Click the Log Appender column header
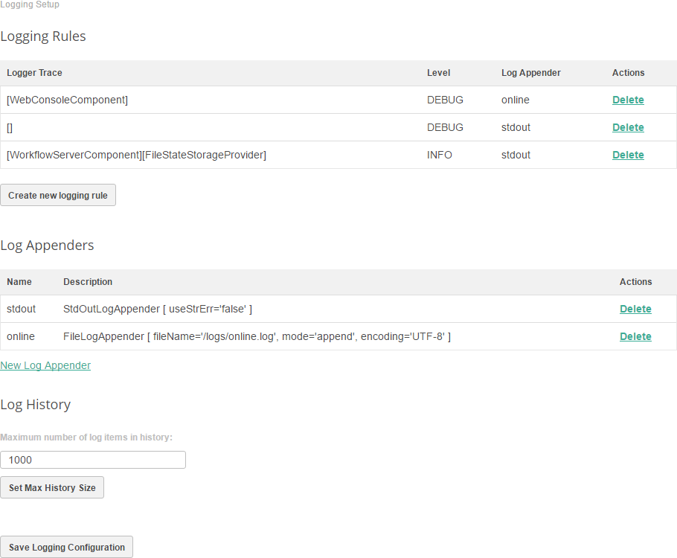677x558 pixels. [x=530, y=73]
